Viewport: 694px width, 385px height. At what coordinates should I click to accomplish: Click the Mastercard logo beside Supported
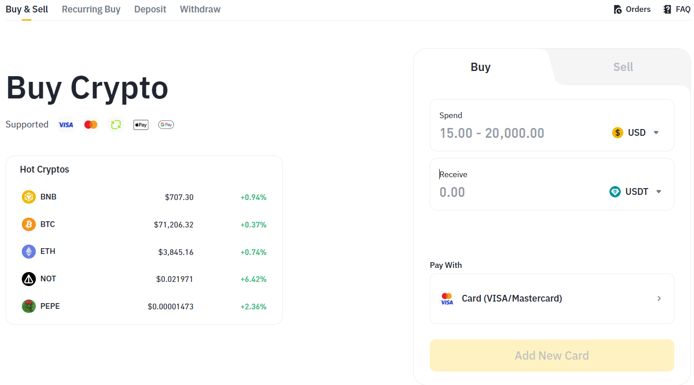coord(91,125)
